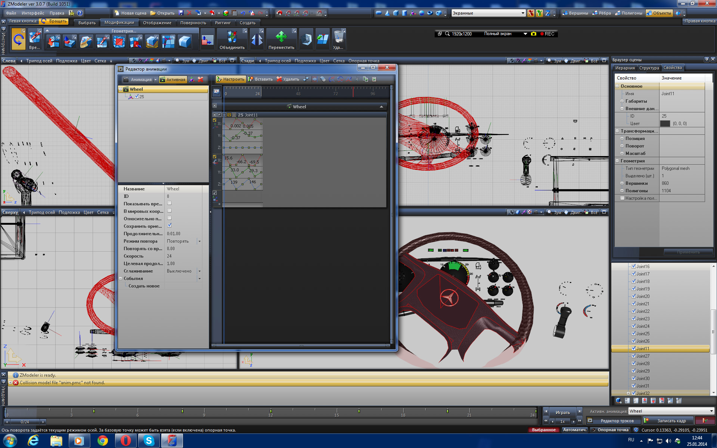The height and width of the screenshot is (448, 717).
Task: Toggle the Y axis constraint button
Action: [x=539, y=13]
